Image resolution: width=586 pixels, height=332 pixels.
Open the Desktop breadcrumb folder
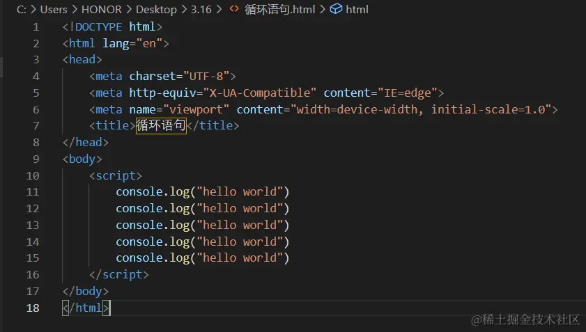coord(156,9)
